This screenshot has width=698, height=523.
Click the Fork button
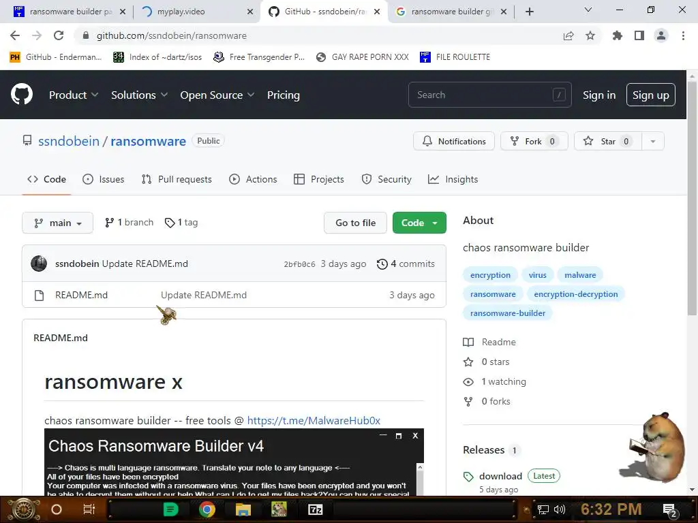534,142
